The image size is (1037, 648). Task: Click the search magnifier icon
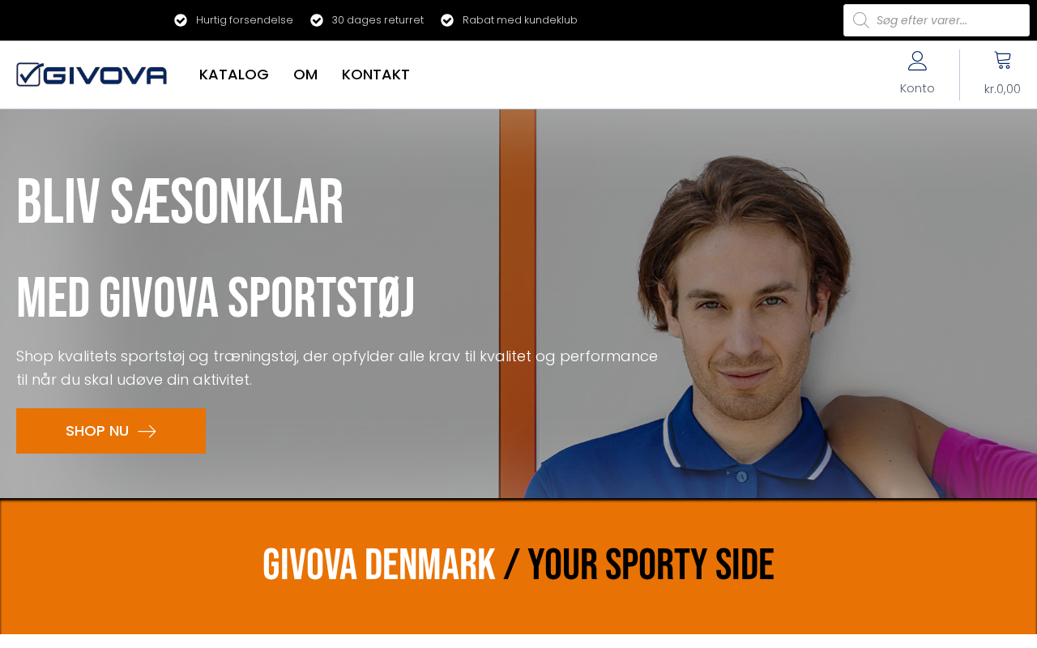[860, 20]
